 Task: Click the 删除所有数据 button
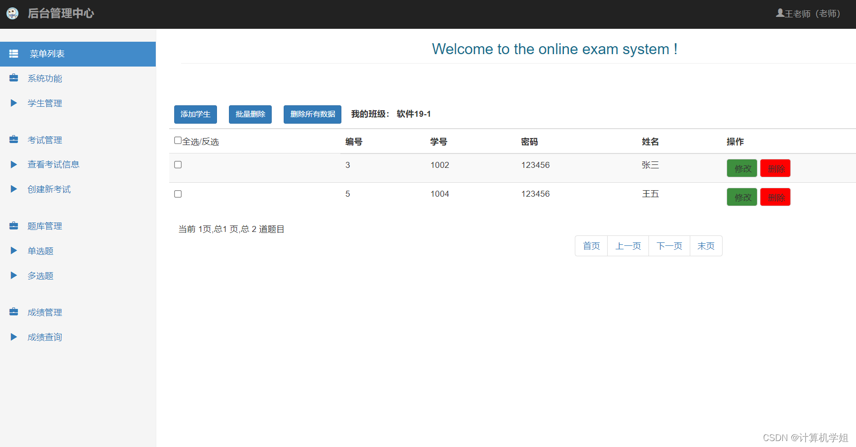(x=313, y=114)
